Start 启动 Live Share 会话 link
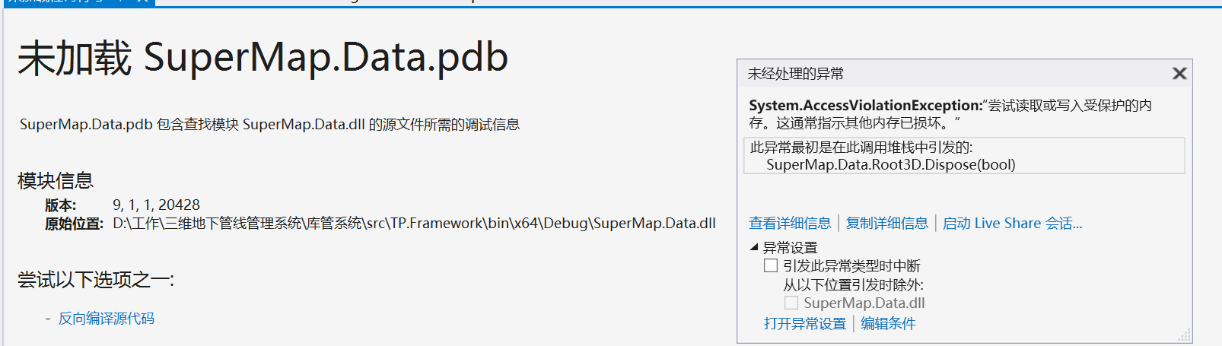This screenshot has height=346, width=1222. pyautogui.click(x=1012, y=223)
